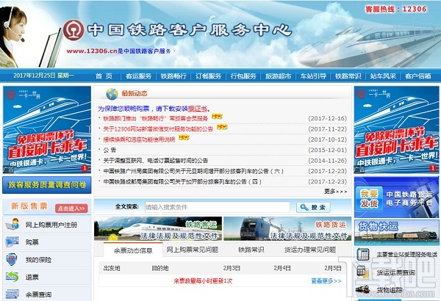Click the 我的保险 shield icon

12,259
